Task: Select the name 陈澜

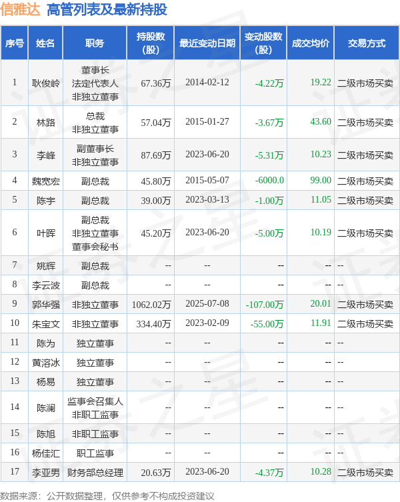Action: click(46, 408)
